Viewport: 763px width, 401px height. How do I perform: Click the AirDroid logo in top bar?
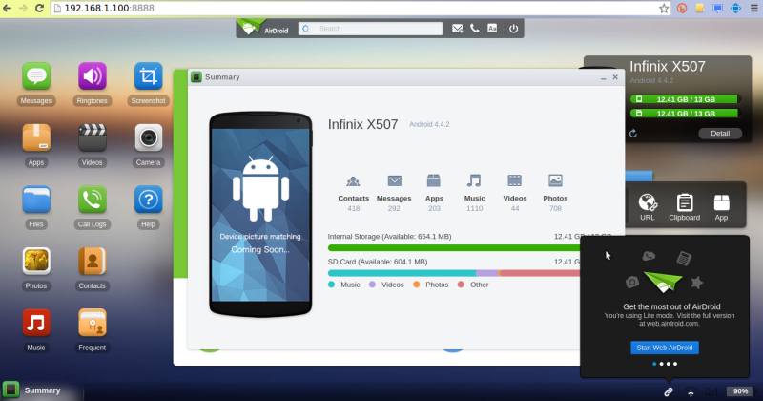tap(263, 28)
